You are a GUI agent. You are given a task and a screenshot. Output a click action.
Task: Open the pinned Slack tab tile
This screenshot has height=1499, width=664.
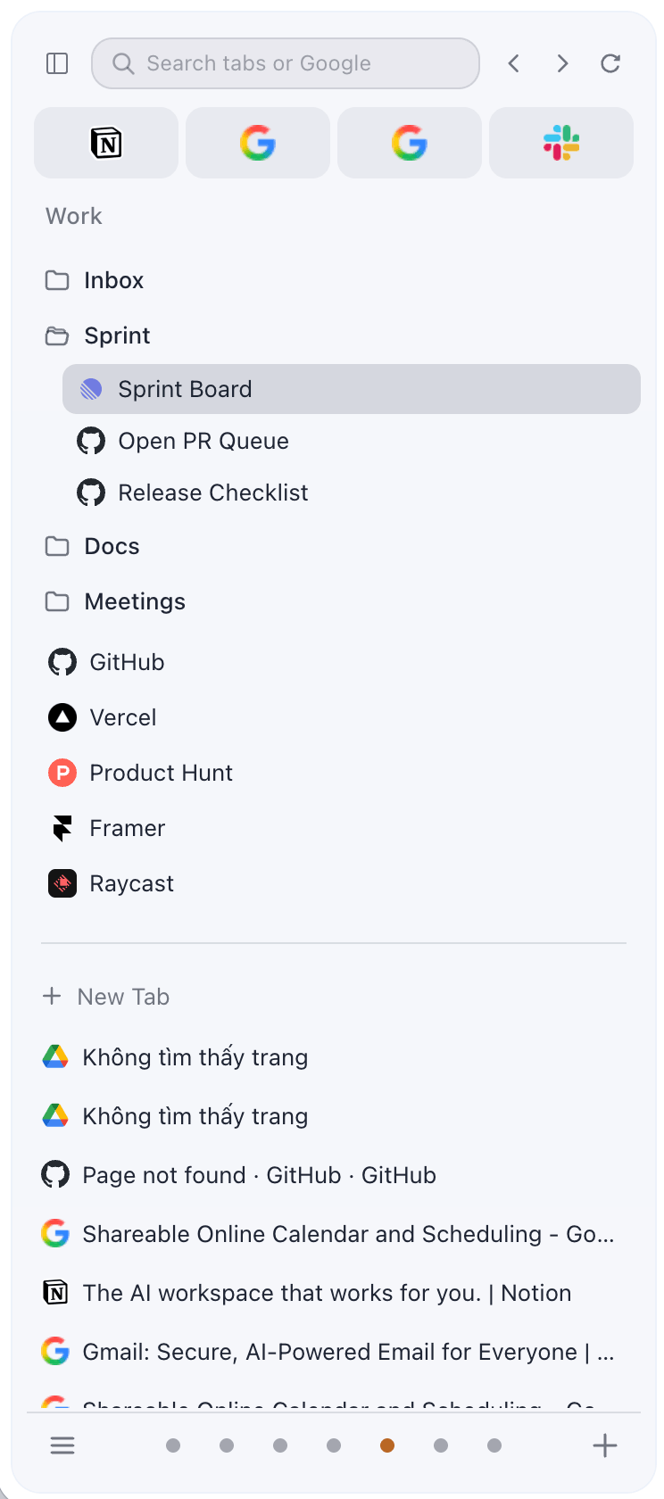[561, 143]
